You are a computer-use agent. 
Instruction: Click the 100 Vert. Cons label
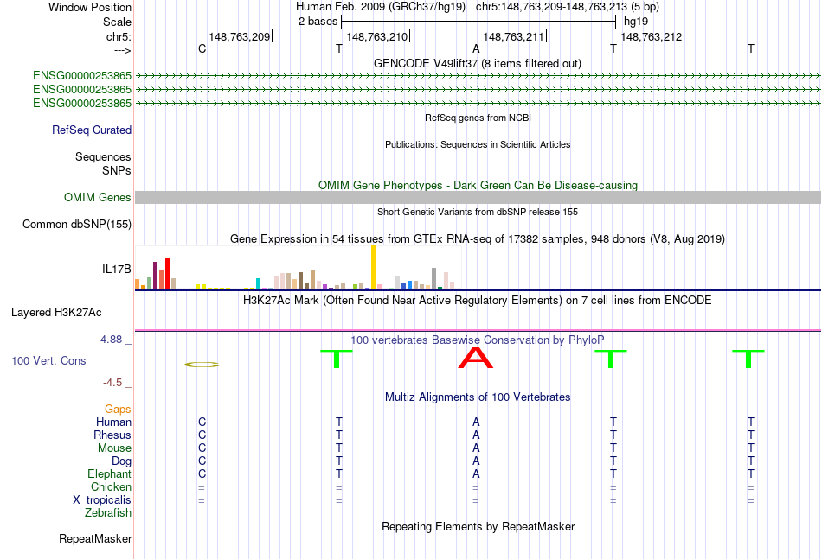point(48,360)
